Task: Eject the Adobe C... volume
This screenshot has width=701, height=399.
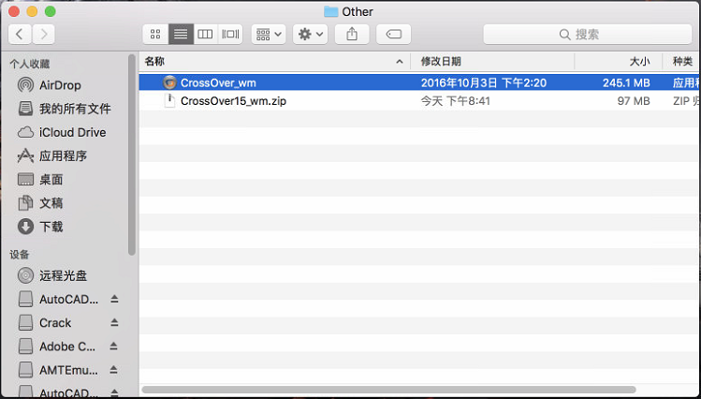Action: click(113, 347)
